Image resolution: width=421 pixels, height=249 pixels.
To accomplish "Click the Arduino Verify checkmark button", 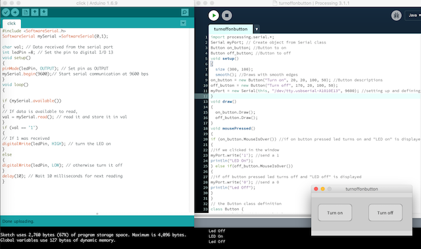I will [6, 12].
